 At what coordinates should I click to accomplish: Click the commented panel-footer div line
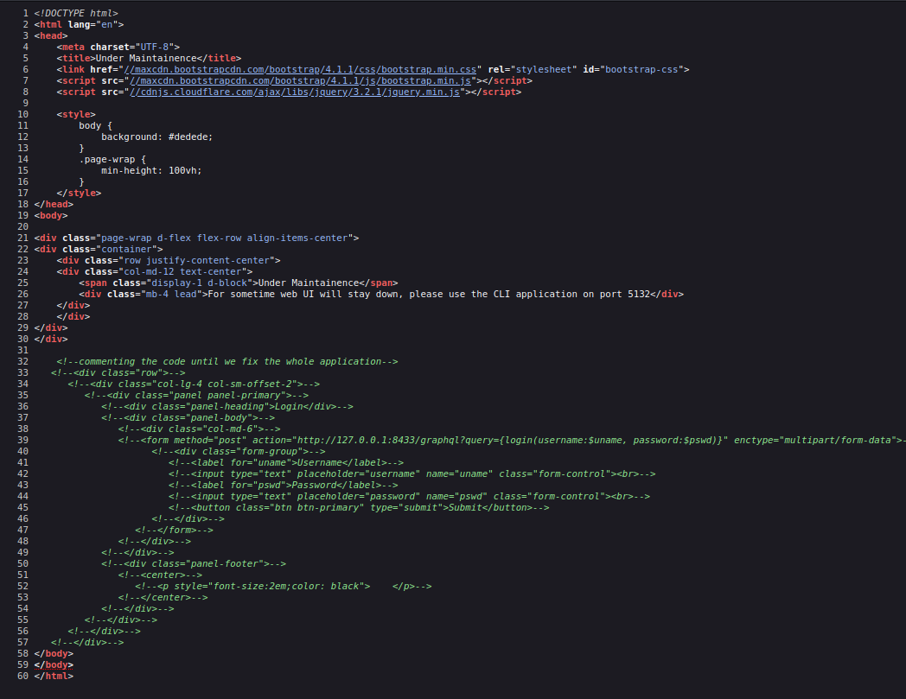coord(194,564)
